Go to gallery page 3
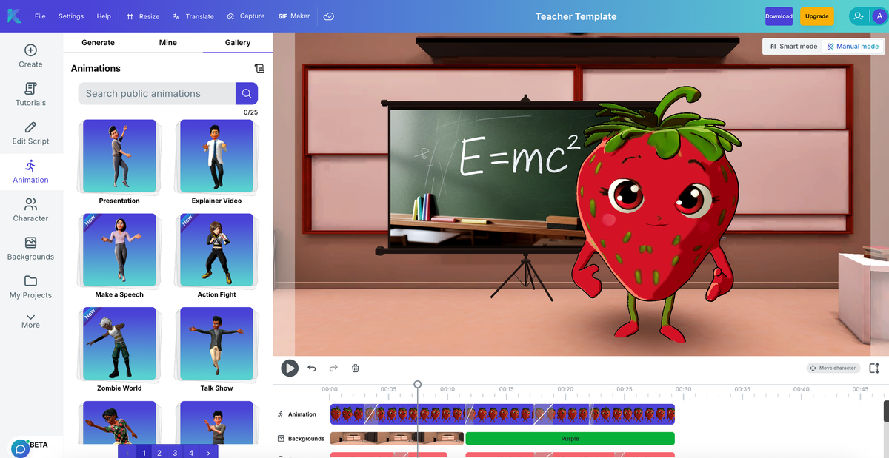The width and height of the screenshot is (889, 458). pyautogui.click(x=175, y=452)
